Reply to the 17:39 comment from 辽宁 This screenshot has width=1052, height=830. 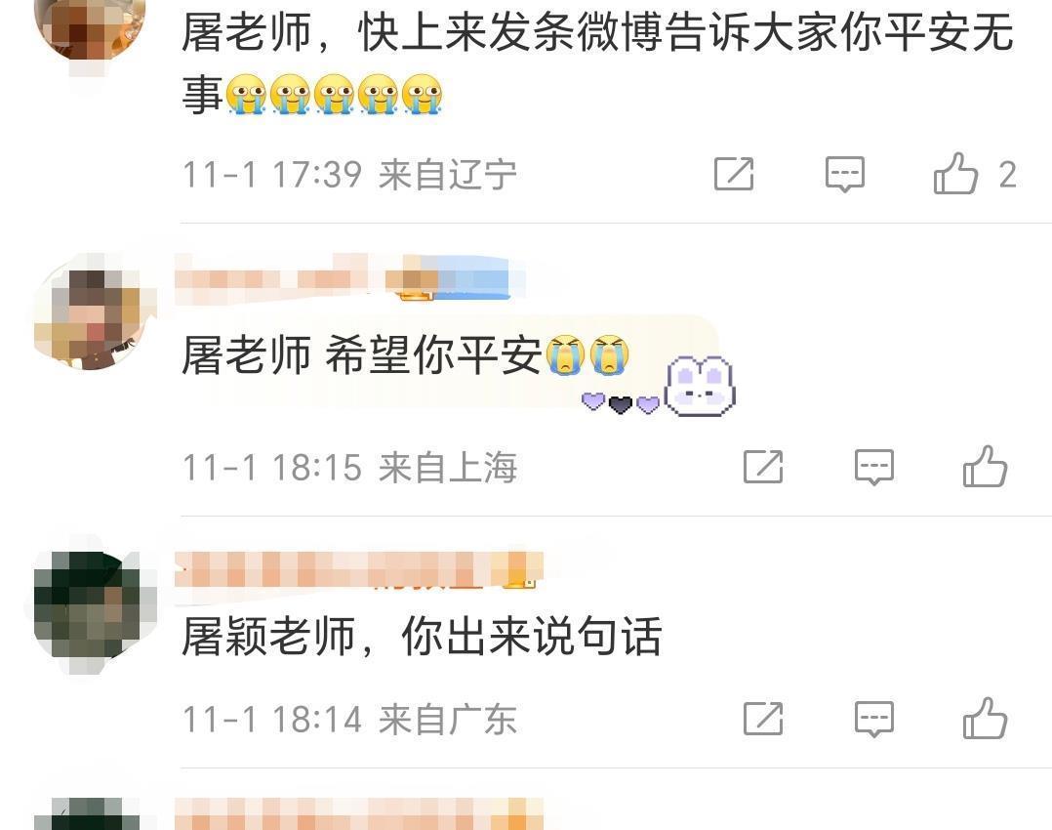pos(845,175)
